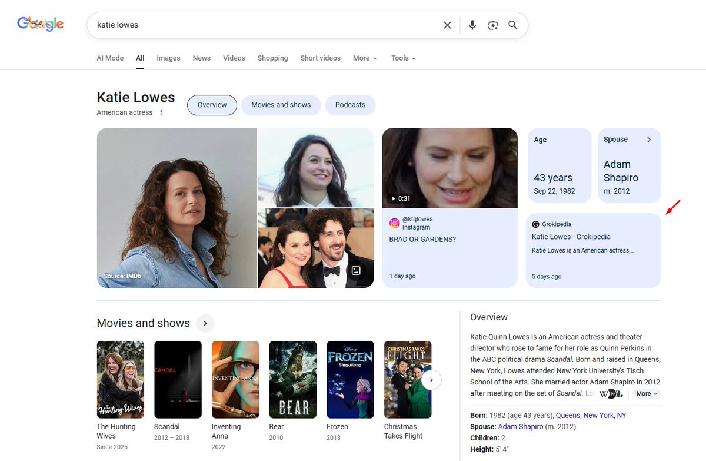Click the Instagram logo icon
706x461 pixels.
click(x=394, y=223)
